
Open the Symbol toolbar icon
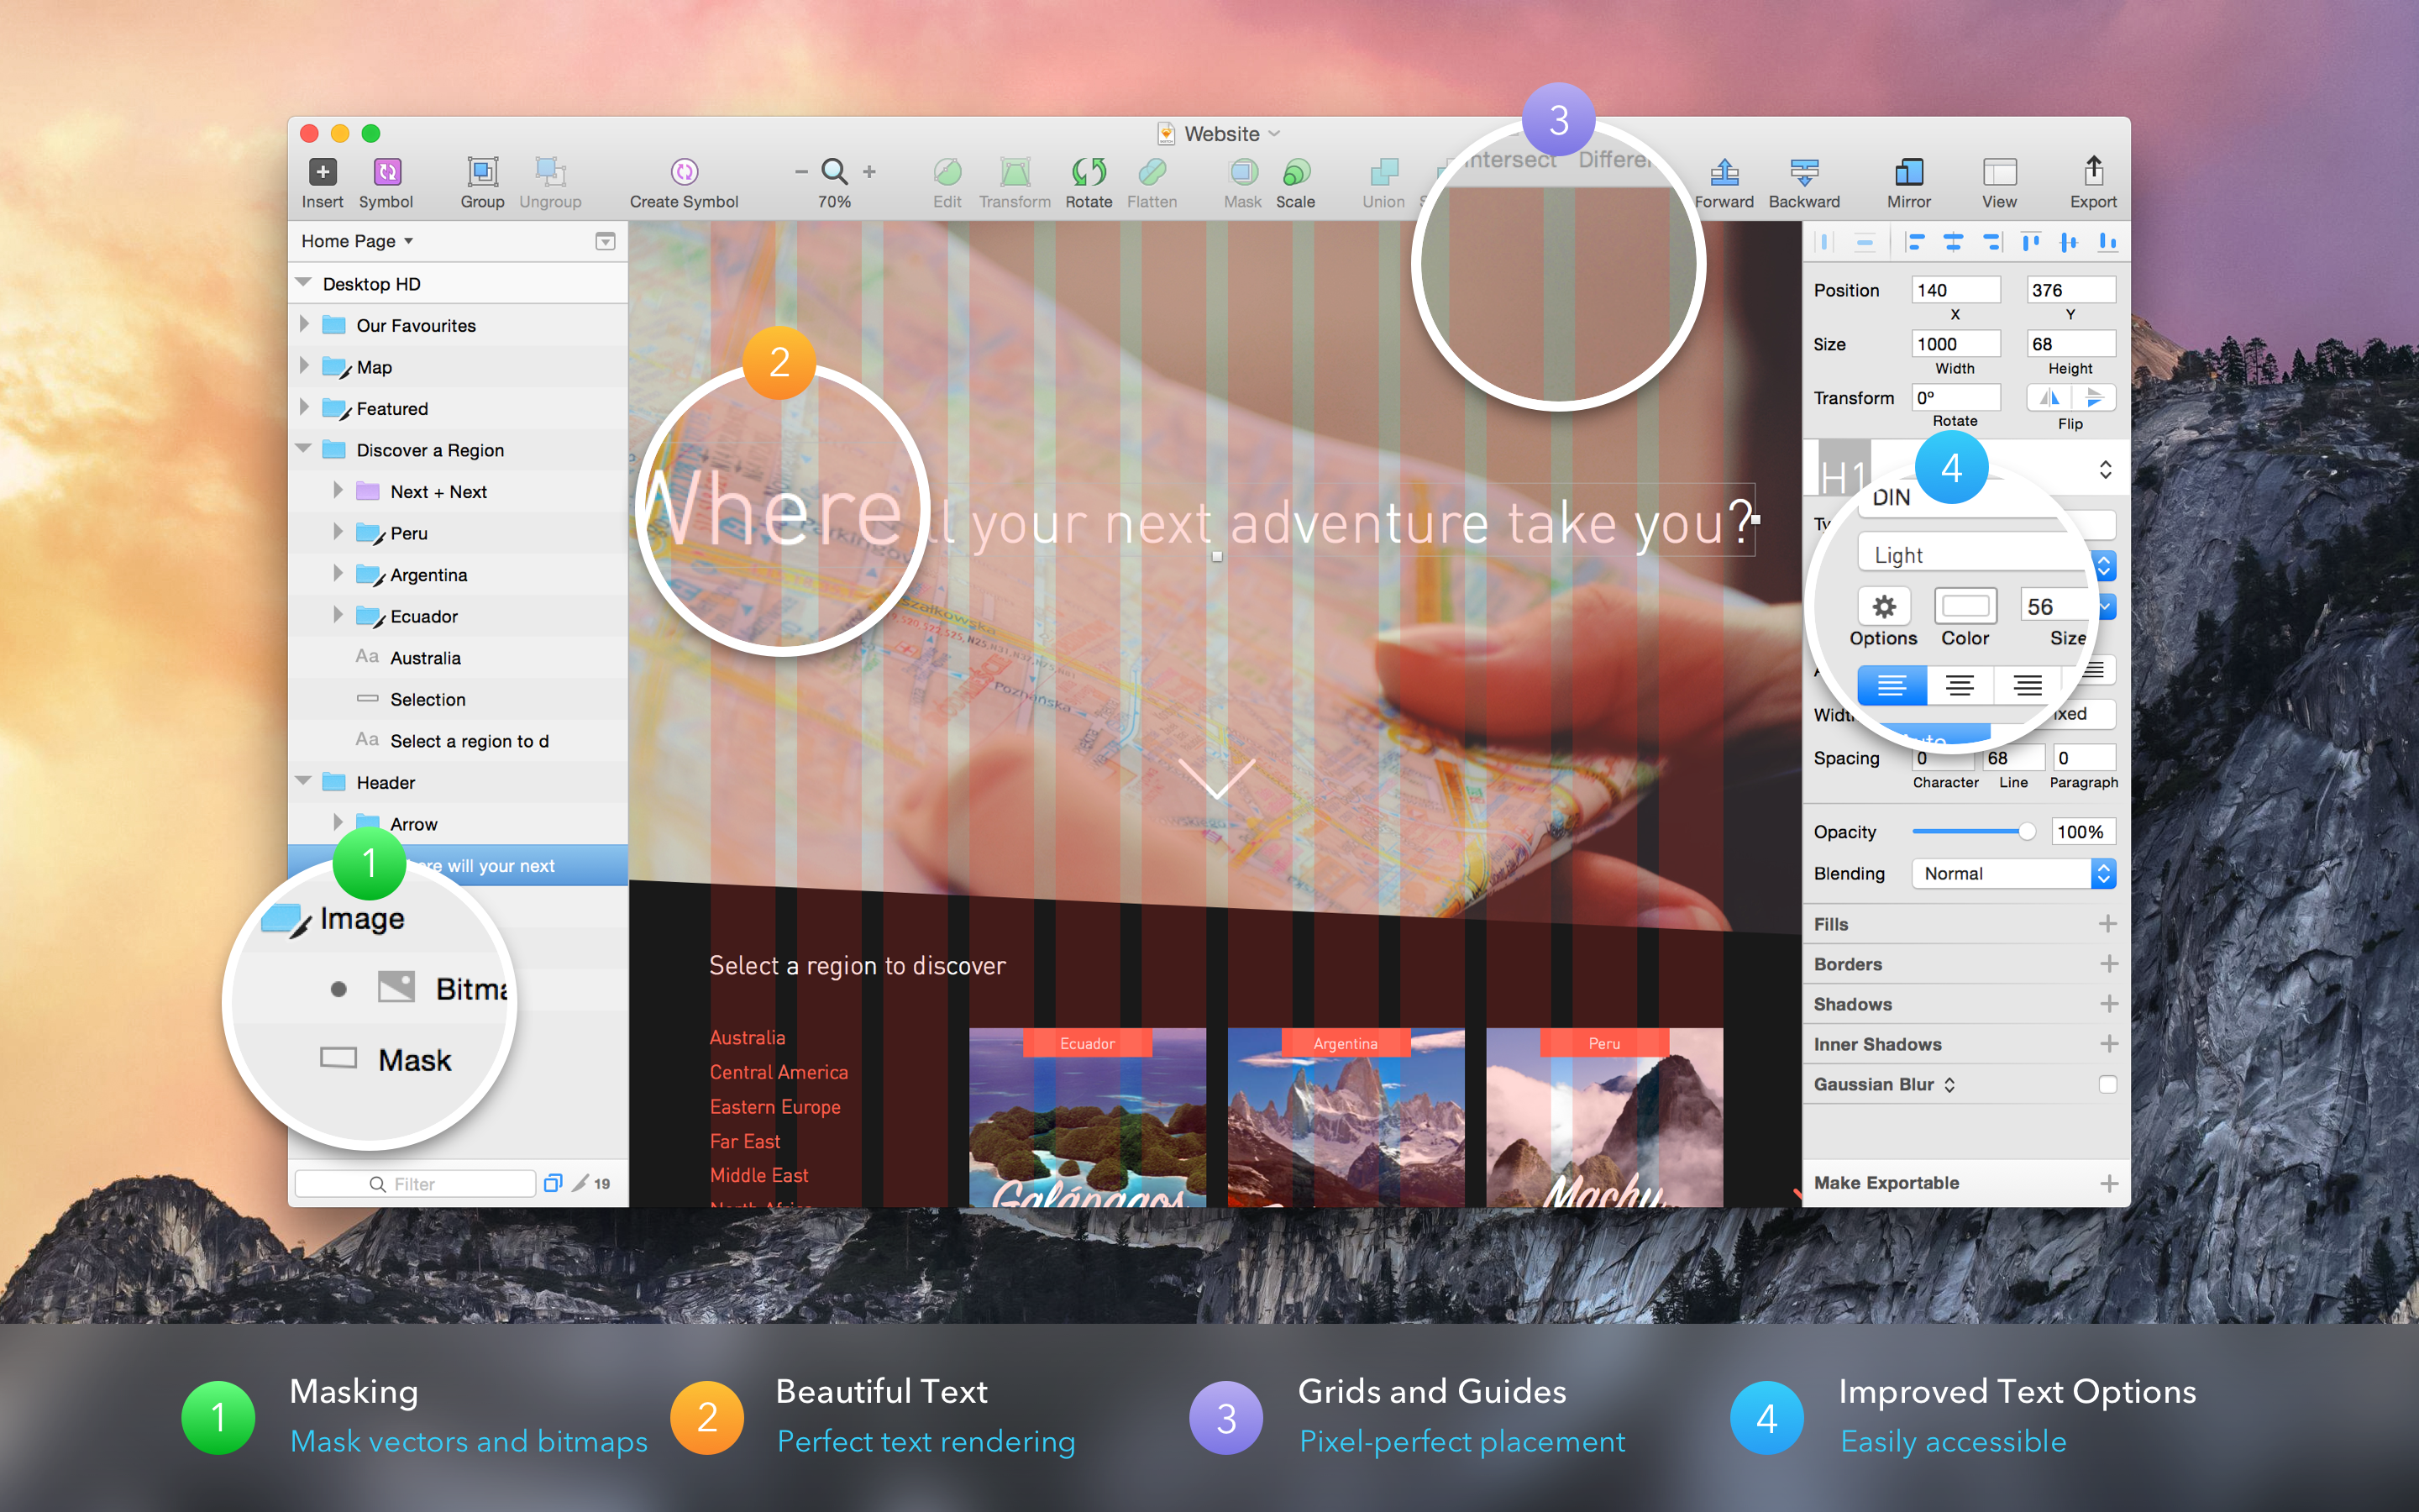[387, 172]
